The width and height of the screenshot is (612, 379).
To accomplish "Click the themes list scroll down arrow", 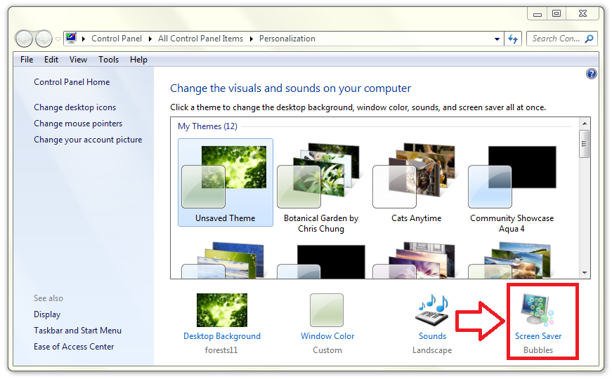I will point(585,273).
